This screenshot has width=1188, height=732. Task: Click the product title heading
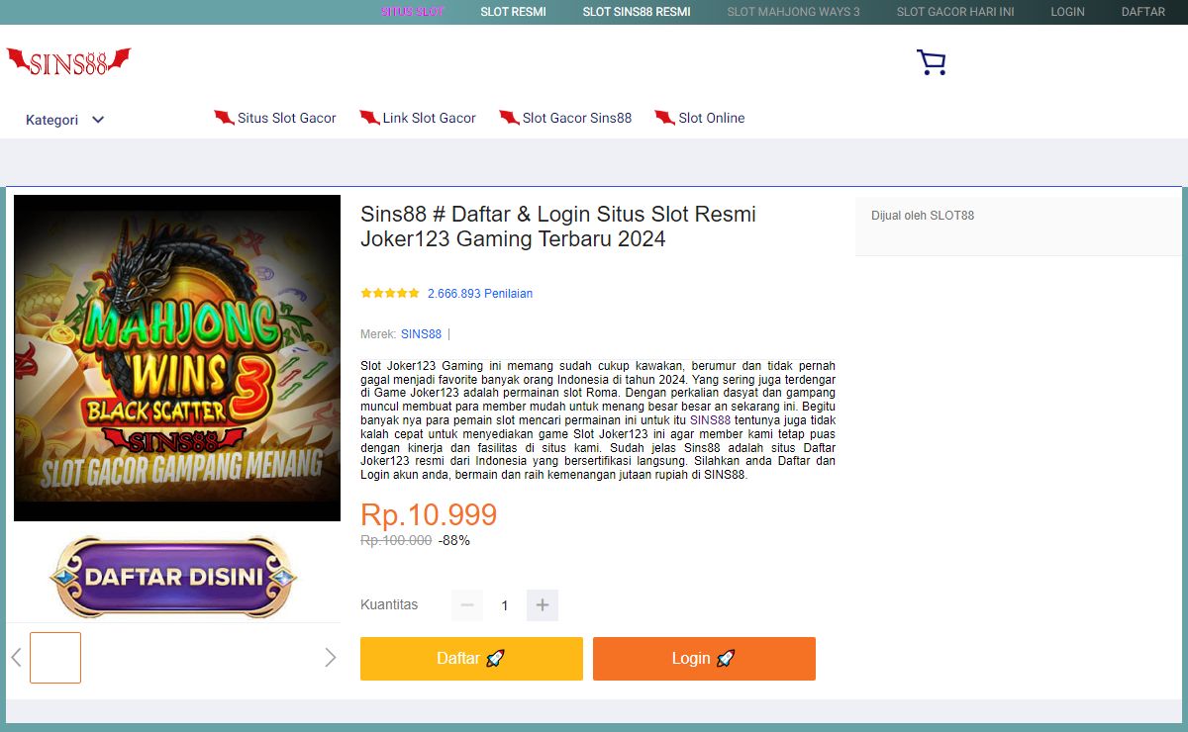558,227
